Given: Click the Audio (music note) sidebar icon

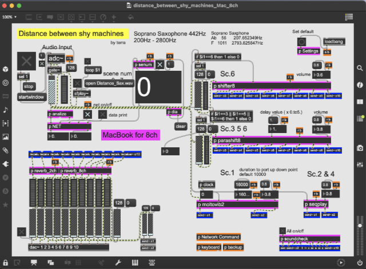Looking at the screenshot, I should (6, 109).
